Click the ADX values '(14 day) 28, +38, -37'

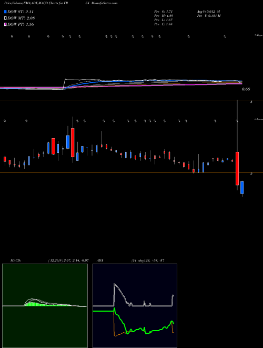point(147,260)
